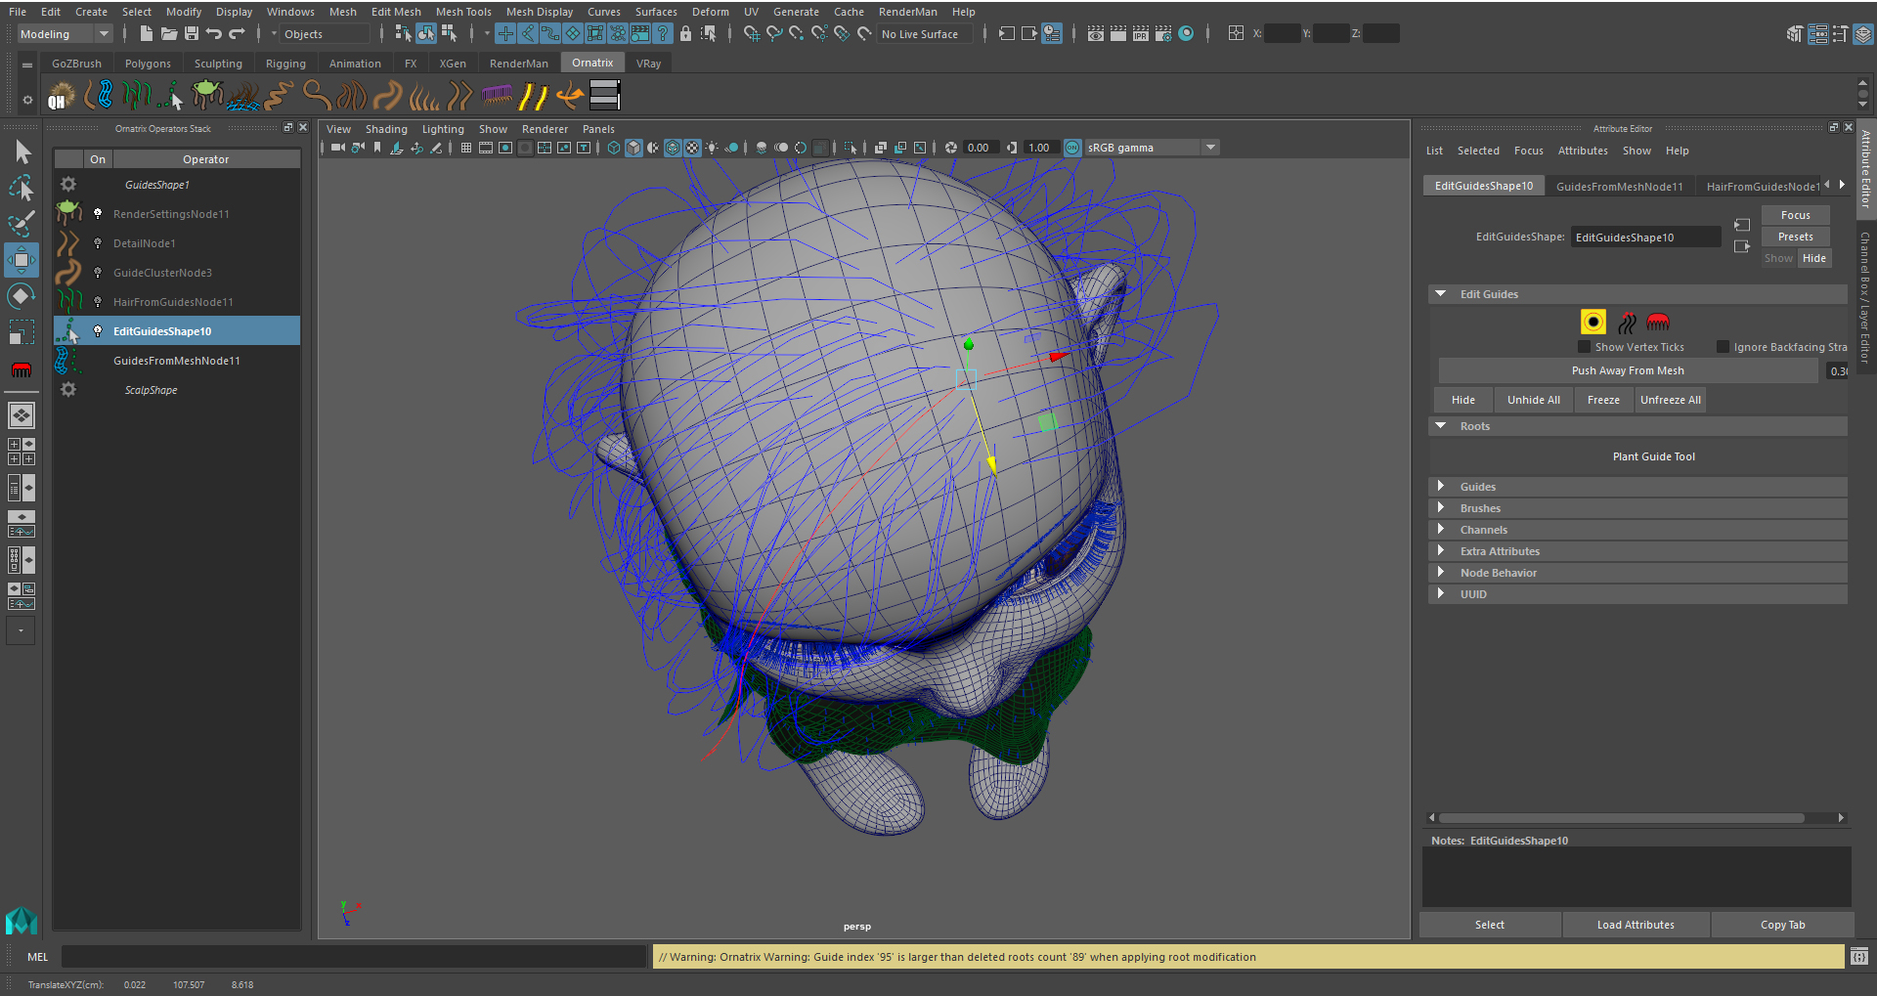
Task: Open the sRGB gamma view transform dropdown
Action: pos(1210,148)
